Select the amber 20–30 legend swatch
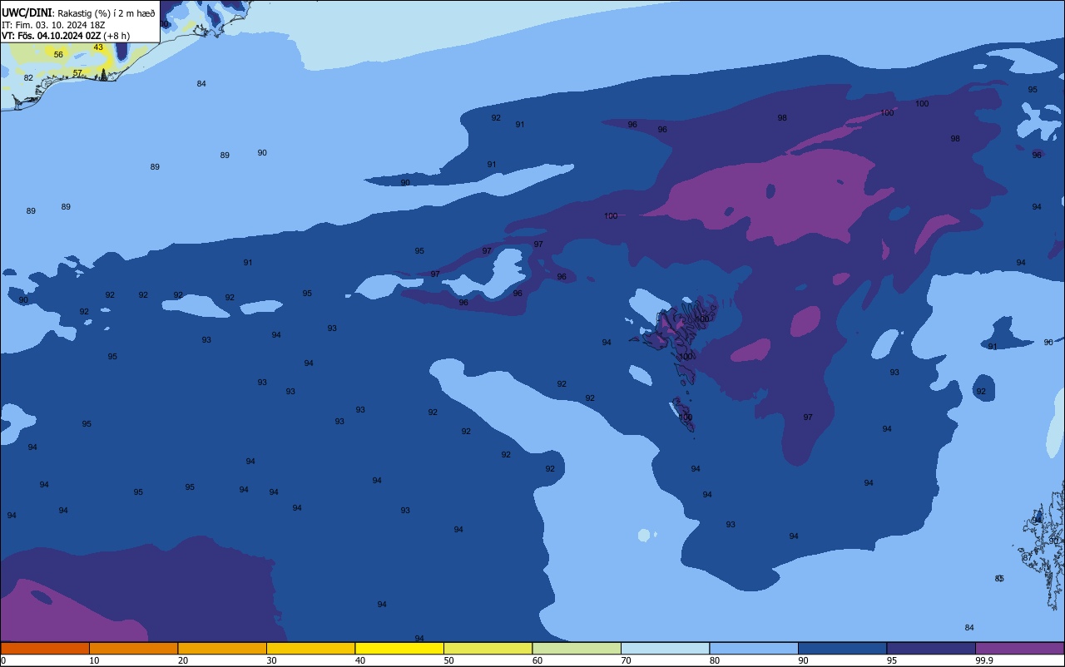Viewport: 1065px width, 667px height. coord(222,648)
